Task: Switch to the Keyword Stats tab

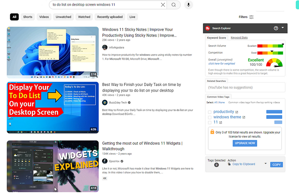Action: tap(239, 38)
